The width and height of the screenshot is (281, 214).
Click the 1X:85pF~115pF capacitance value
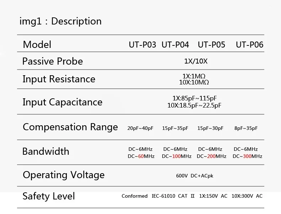[195, 98]
